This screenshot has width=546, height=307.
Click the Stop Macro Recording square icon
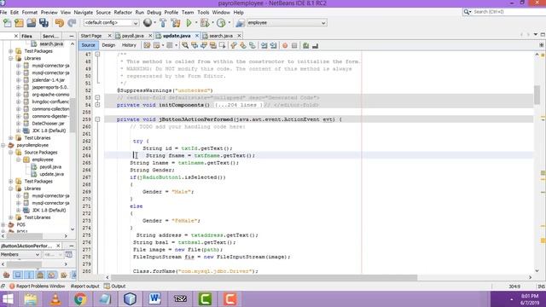click(294, 45)
